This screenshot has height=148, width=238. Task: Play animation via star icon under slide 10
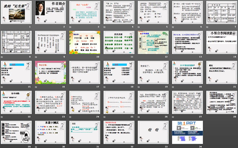[x=69, y=56]
